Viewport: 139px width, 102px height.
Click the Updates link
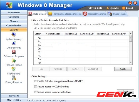point(115,8)
